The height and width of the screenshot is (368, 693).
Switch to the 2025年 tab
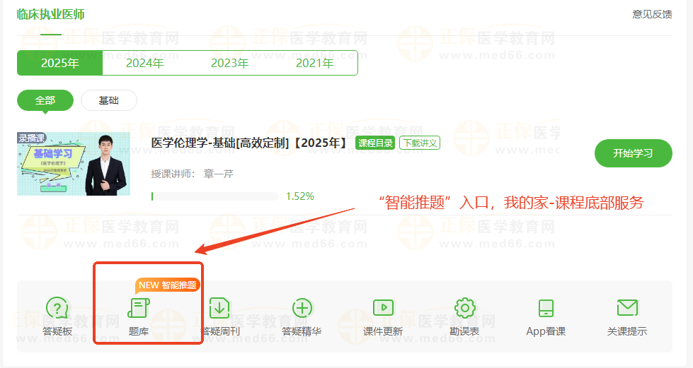(x=60, y=63)
